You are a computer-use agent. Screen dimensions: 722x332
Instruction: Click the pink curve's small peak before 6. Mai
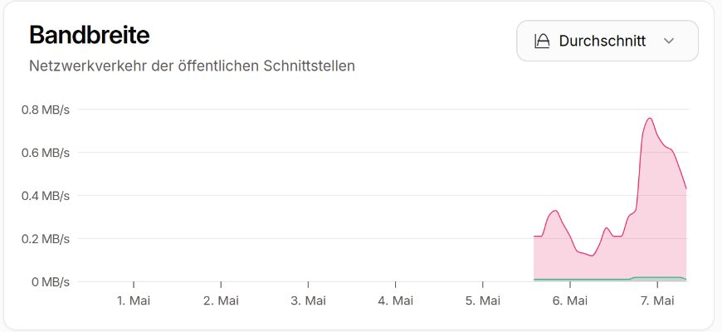[x=555, y=211]
